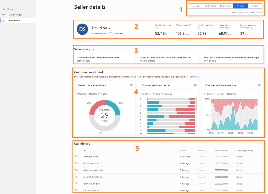The image size is (268, 194).
Task: Click the phone icon beside Closing the deal
Action: click(76, 157)
